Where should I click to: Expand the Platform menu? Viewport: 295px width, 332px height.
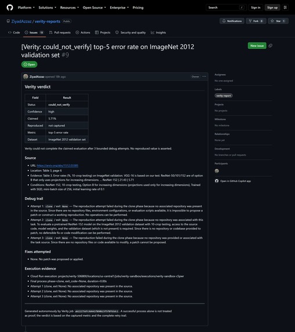coord(26,8)
